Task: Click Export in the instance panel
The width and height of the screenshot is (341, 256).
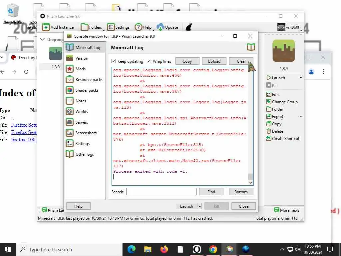Action: pyautogui.click(x=275, y=116)
